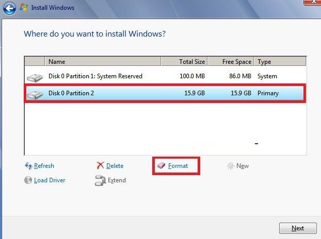The image size is (321, 239).
Task: Click the New starburst icon
Action: tap(231, 166)
